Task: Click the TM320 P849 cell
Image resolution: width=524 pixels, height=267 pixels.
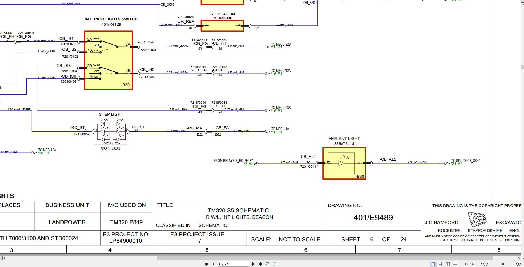Action: [x=126, y=222]
